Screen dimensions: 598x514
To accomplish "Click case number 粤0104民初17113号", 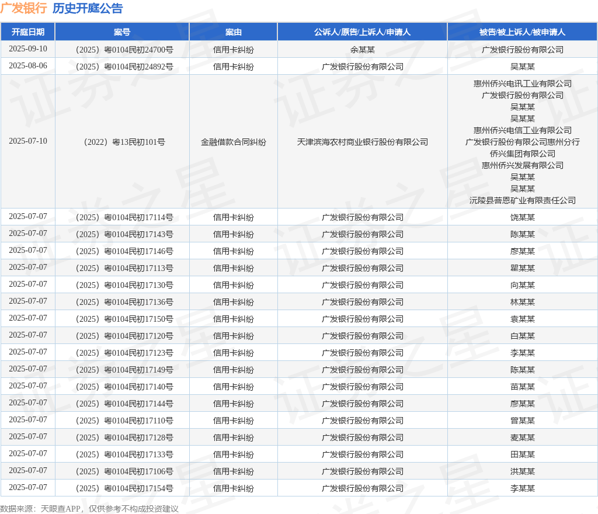I will pyautogui.click(x=124, y=268).
